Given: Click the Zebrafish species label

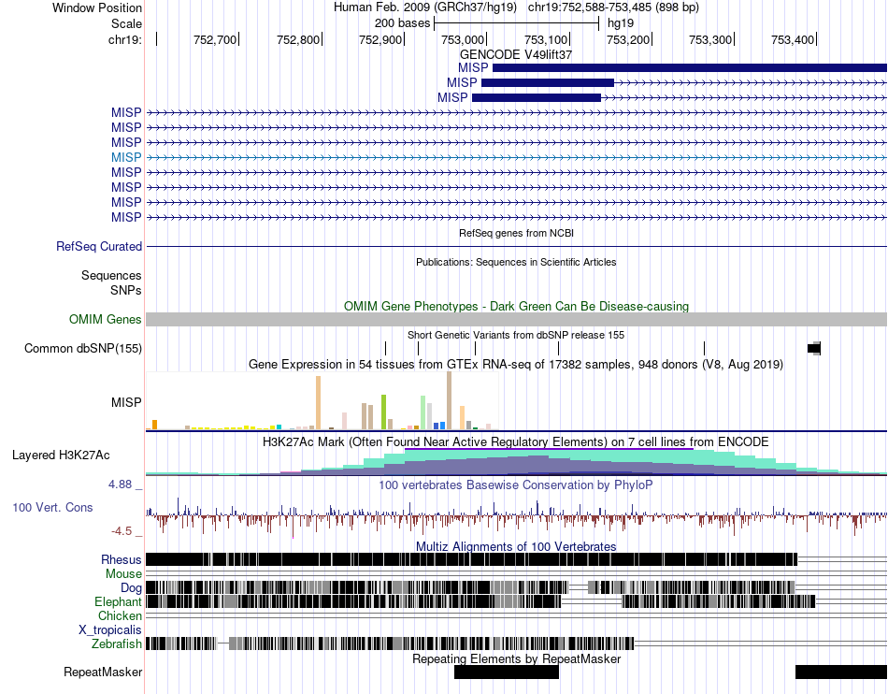Looking at the screenshot, I should tap(116, 644).
